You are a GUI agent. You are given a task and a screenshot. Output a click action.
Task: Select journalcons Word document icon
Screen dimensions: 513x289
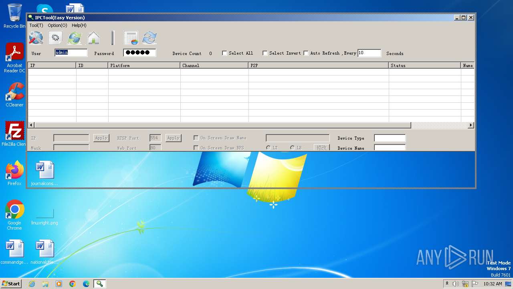44,173
